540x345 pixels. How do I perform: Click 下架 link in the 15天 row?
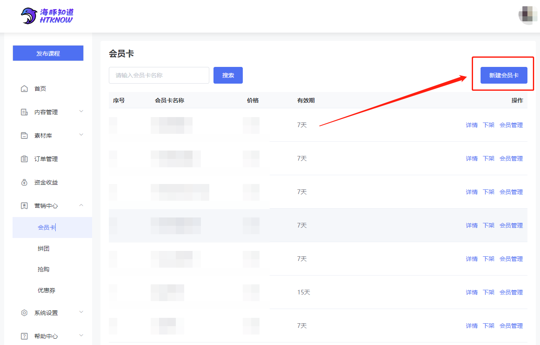(x=488, y=292)
